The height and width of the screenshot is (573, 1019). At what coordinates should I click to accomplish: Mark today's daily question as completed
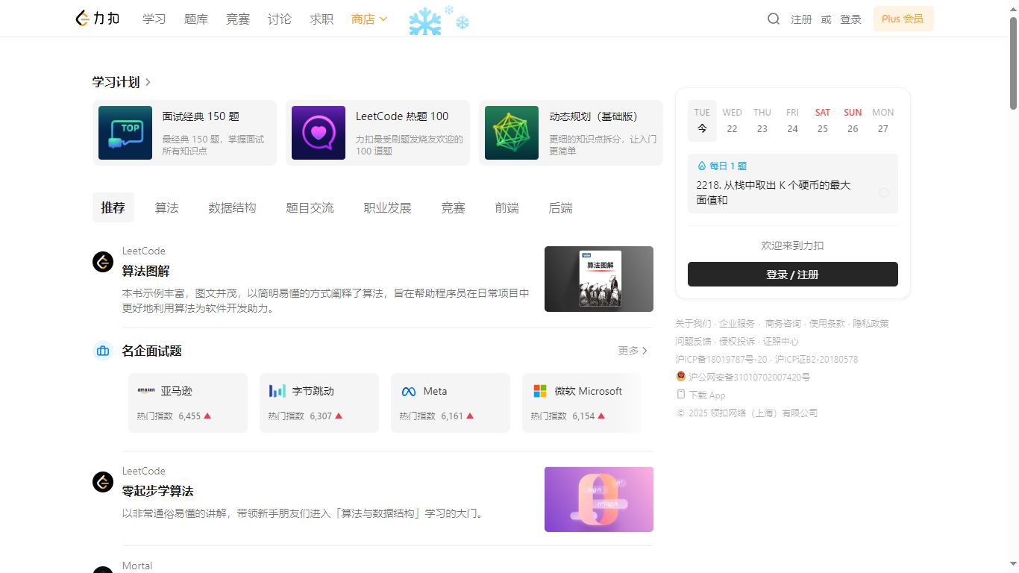pos(884,192)
